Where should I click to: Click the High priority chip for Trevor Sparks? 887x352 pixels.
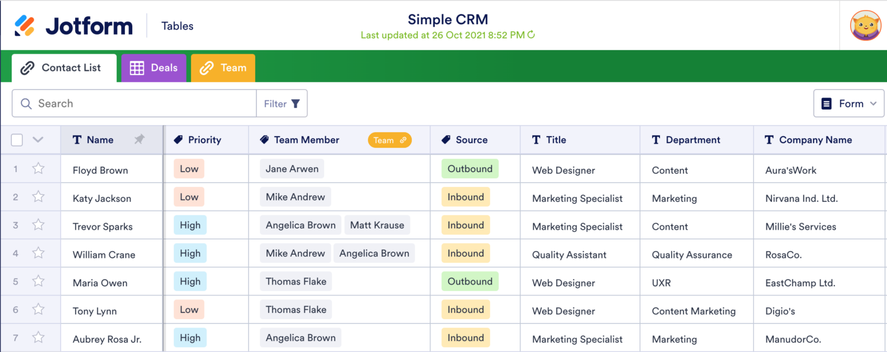pyautogui.click(x=190, y=225)
